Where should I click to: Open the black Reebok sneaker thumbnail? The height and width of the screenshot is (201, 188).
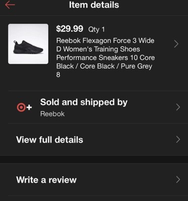(x=28, y=44)
